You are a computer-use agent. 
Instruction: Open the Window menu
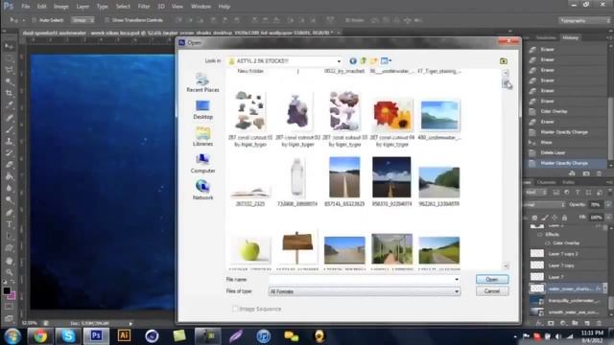201,7
